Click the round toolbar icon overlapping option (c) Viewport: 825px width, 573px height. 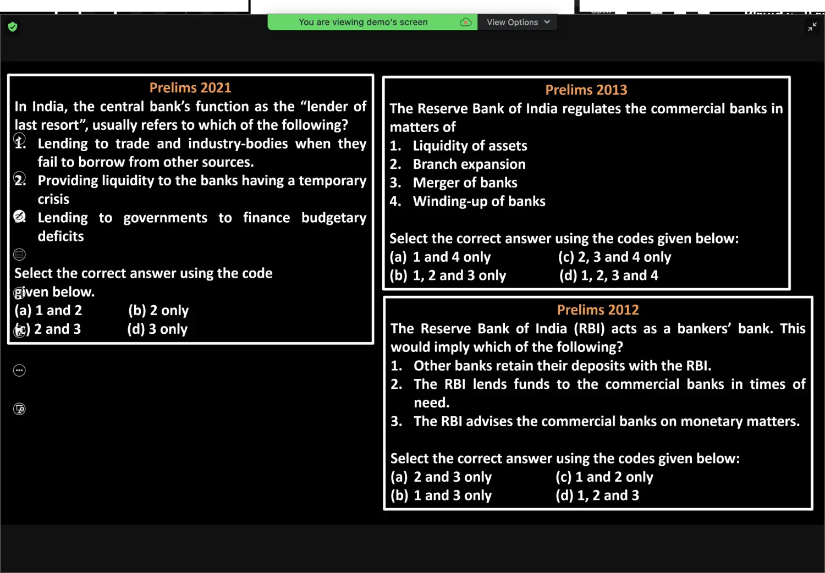(x=19, y=332)
